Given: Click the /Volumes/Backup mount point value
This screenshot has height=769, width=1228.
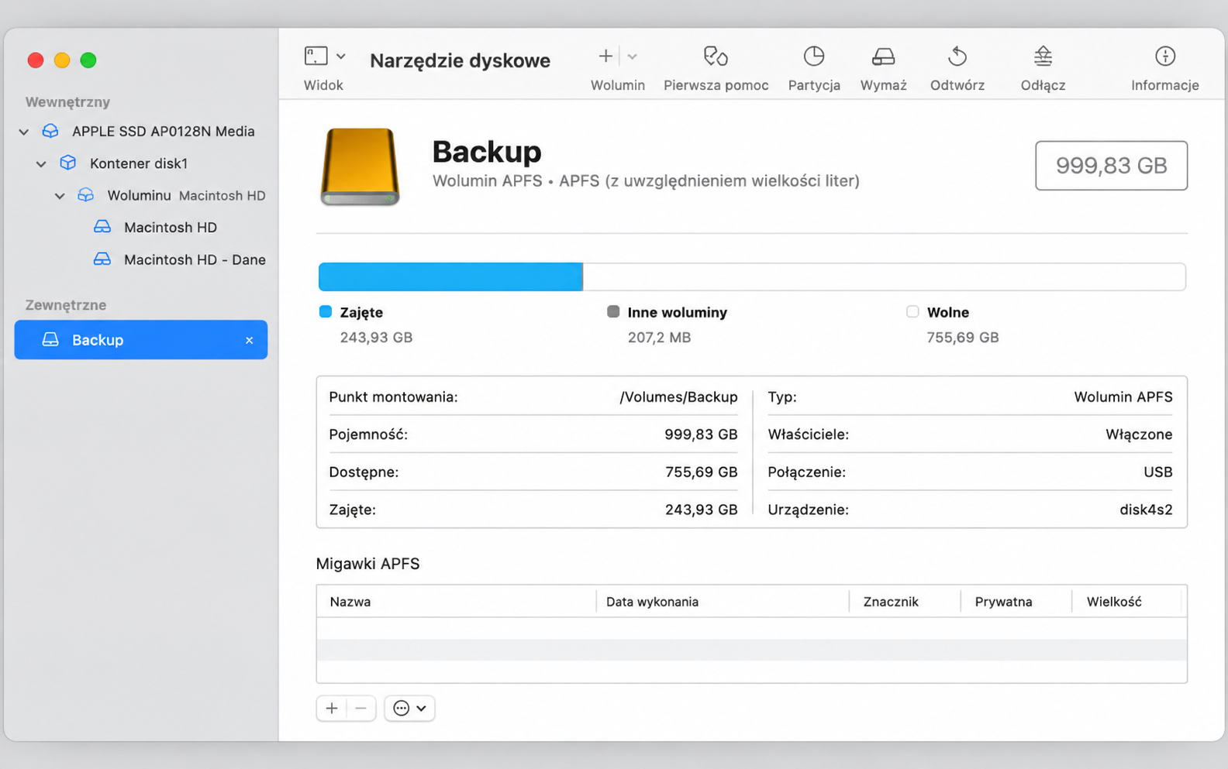Looking at the screenshot, I should coord(678,397).
